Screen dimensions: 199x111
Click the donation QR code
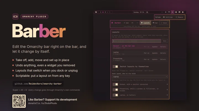coord(19,101)
